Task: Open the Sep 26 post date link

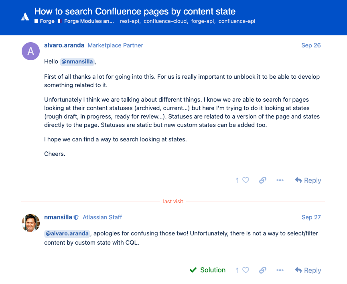Action: (x=311, y=45)
